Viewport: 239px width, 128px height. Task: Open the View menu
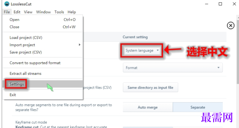[x=28, y=12]
